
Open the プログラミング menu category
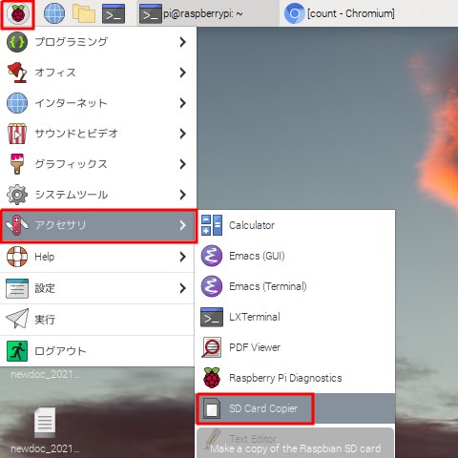97,42
